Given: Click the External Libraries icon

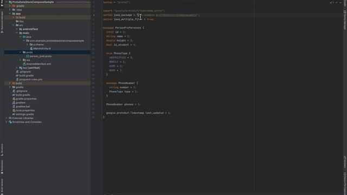Looking at the screenshot, I should (x=10, y=118).
